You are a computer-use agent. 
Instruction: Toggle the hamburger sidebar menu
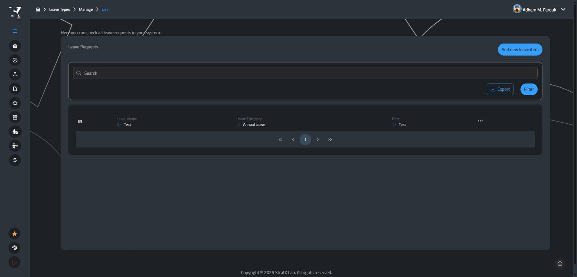15,31
